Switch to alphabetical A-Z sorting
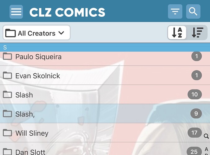210x155 pixels. (177, 33)
